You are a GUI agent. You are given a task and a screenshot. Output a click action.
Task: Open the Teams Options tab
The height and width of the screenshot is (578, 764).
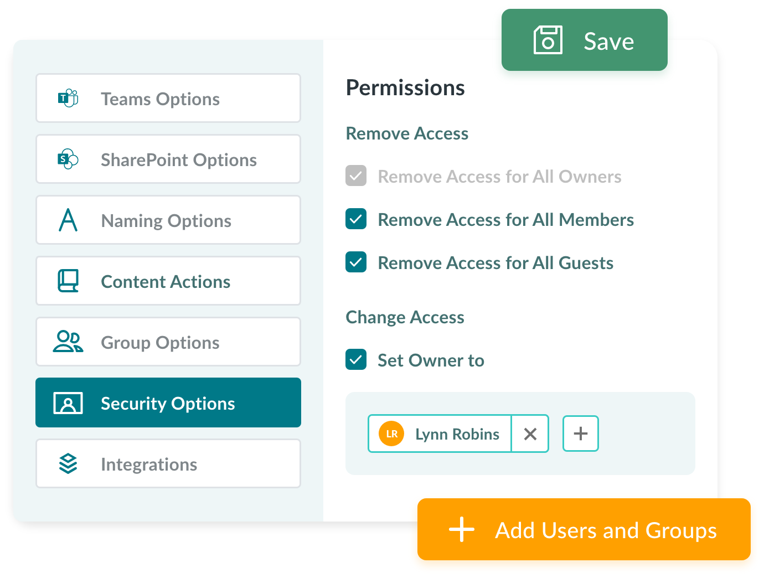coord(168,99)
